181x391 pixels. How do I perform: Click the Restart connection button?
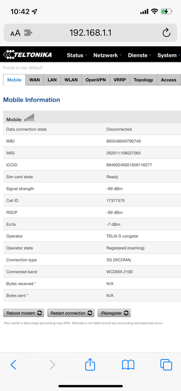71,313
